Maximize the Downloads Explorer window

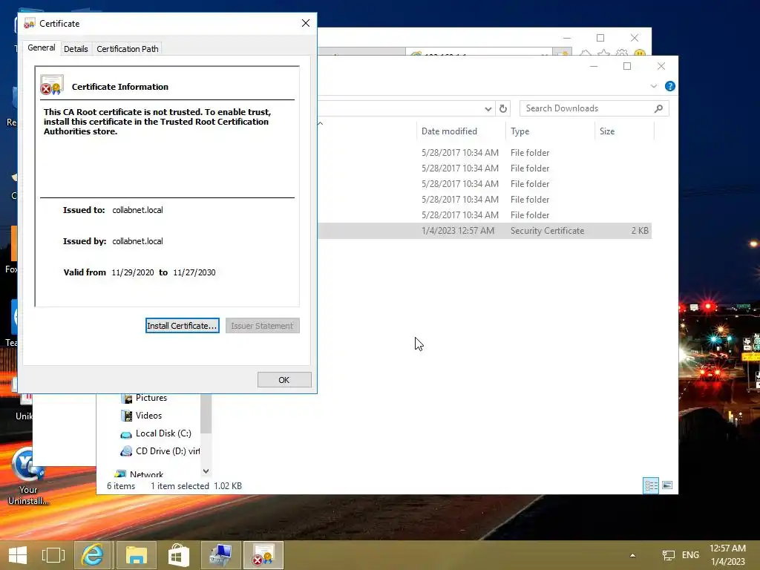(626, 66)
